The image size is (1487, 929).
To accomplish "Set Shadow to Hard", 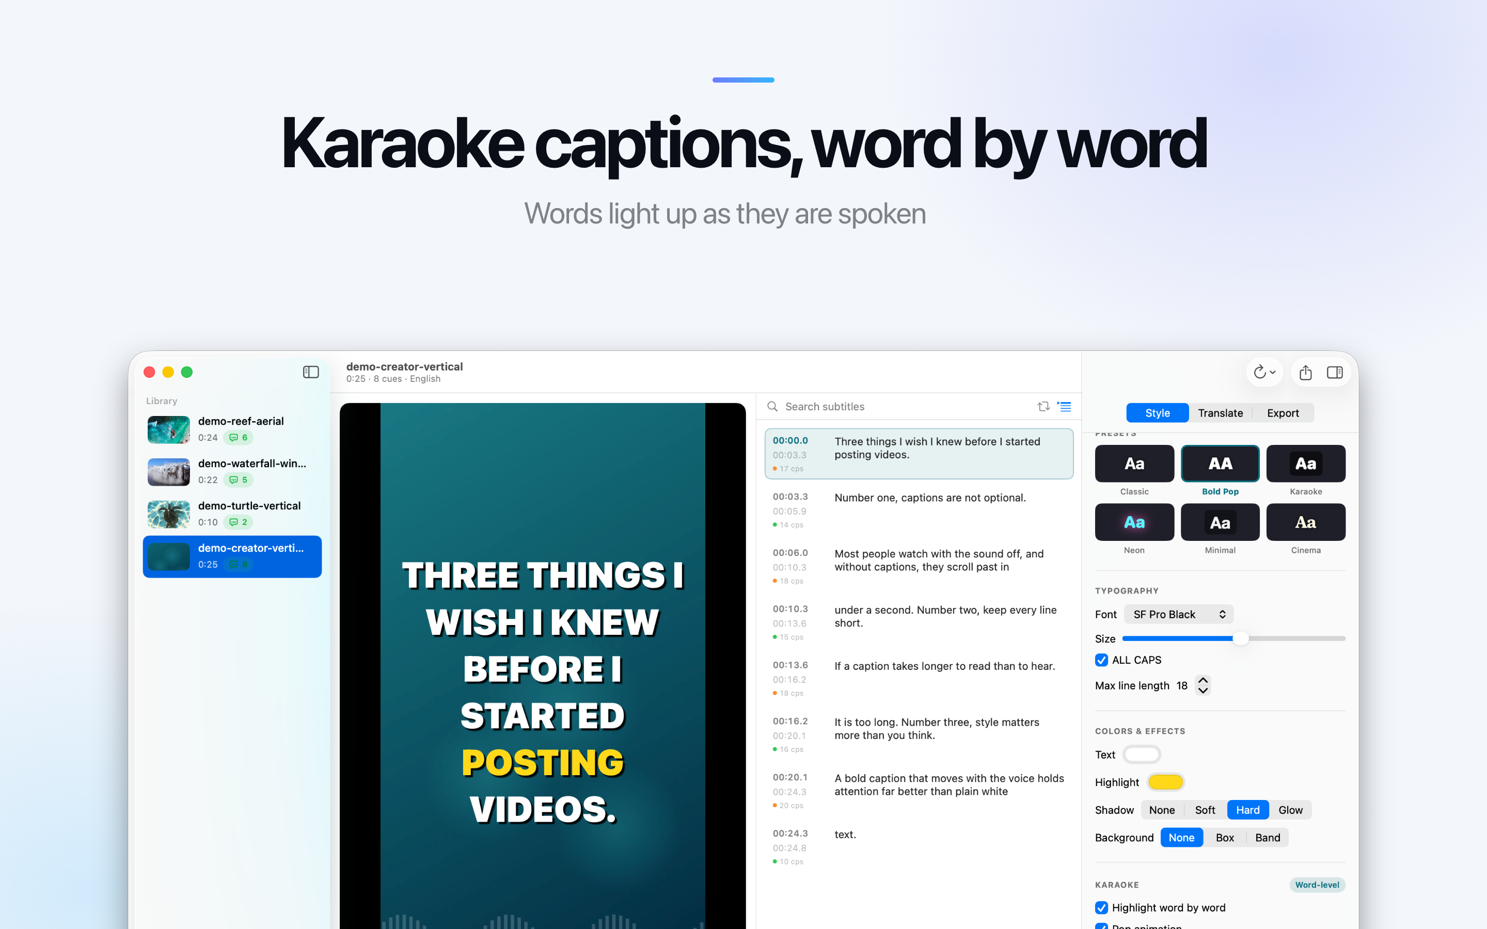I will tap(1248, 810).
